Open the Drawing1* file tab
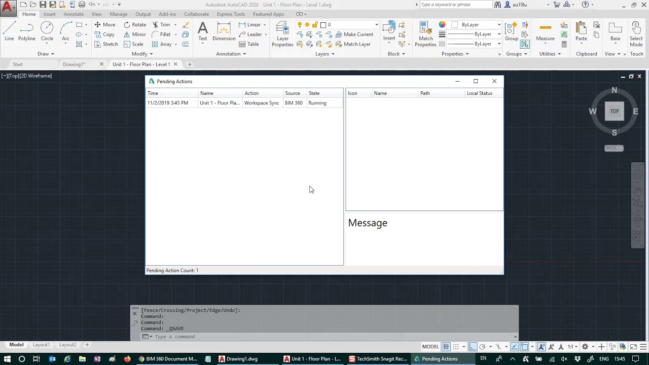Image resolution: width=649 pixels, height=365 pixels. 74,64
